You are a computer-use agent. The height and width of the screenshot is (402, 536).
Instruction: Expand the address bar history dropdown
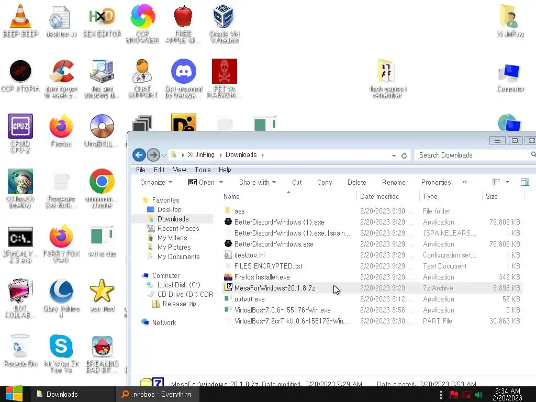[394, 155]
